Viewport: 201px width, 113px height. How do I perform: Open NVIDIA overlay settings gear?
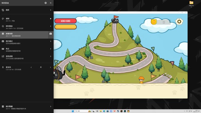[x=46, y=3]
